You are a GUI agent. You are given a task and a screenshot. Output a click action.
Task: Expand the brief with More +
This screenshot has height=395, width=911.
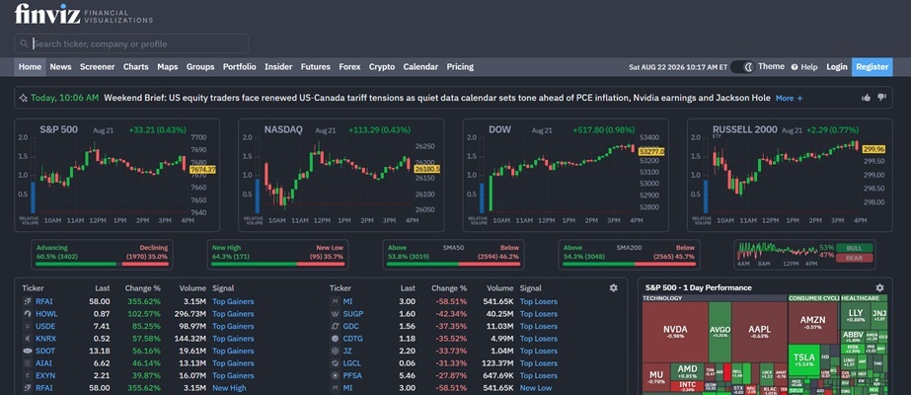[789, 98]
